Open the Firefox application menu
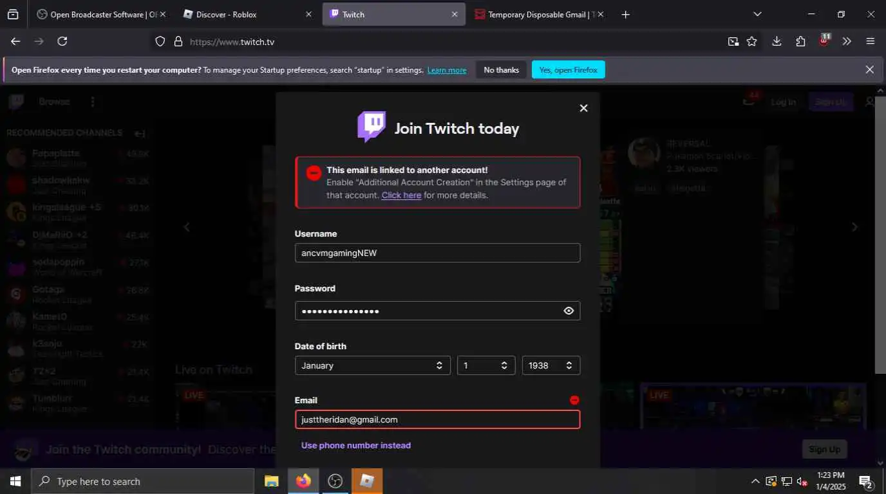The height and width of the screenshot is (494, 886). [x=871, y=41]
